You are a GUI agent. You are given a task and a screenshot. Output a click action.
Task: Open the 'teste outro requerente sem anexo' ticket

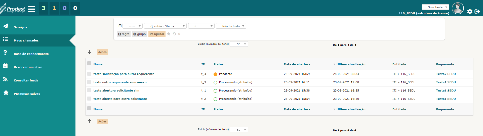(120, 82)
